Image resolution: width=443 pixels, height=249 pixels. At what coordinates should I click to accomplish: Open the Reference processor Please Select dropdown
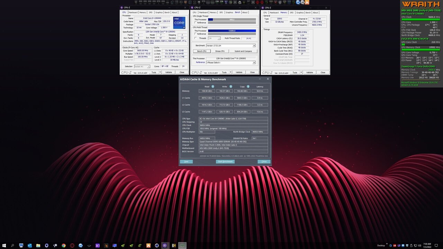[254, 63]
